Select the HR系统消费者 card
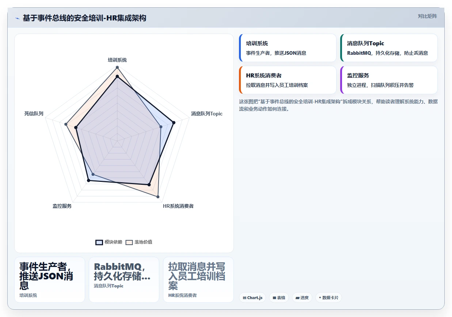 (288, 80)
